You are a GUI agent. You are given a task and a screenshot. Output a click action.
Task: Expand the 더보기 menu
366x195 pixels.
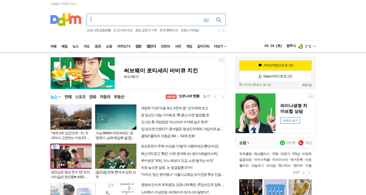point(220,46)
